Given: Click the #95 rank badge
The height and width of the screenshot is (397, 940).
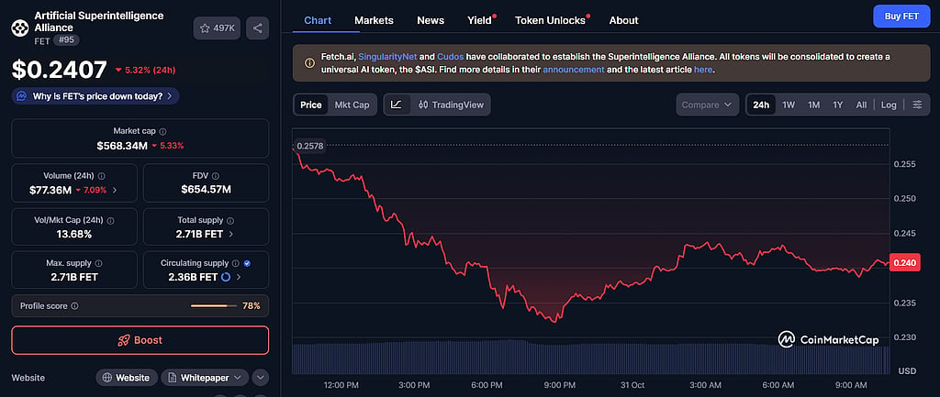Looking at the screenshot, I should coord(66,40).
